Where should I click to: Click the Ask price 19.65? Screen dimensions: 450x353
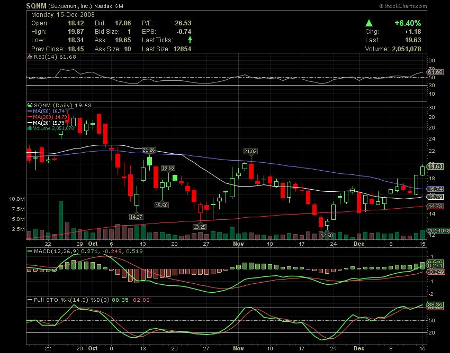point(123,40)
